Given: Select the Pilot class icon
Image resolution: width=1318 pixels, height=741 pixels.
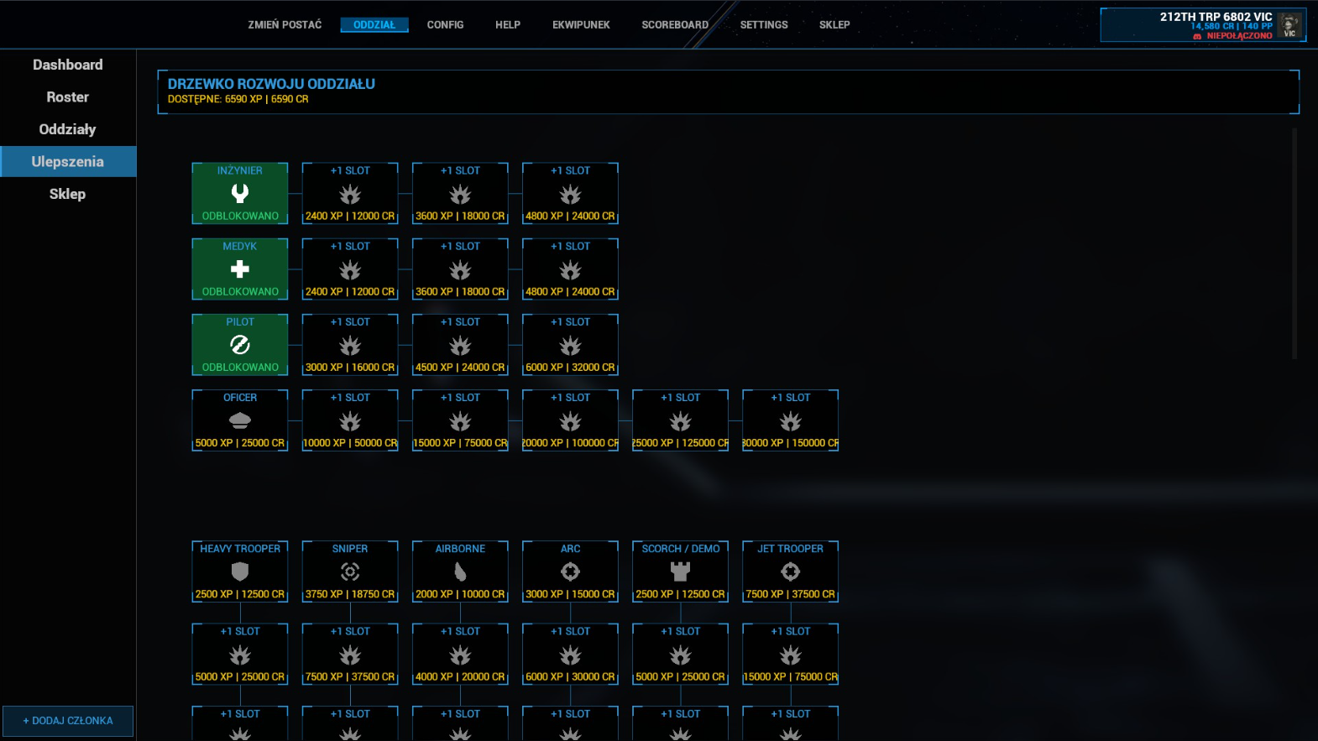Looking at the screenshot, I should pos(240,345).
